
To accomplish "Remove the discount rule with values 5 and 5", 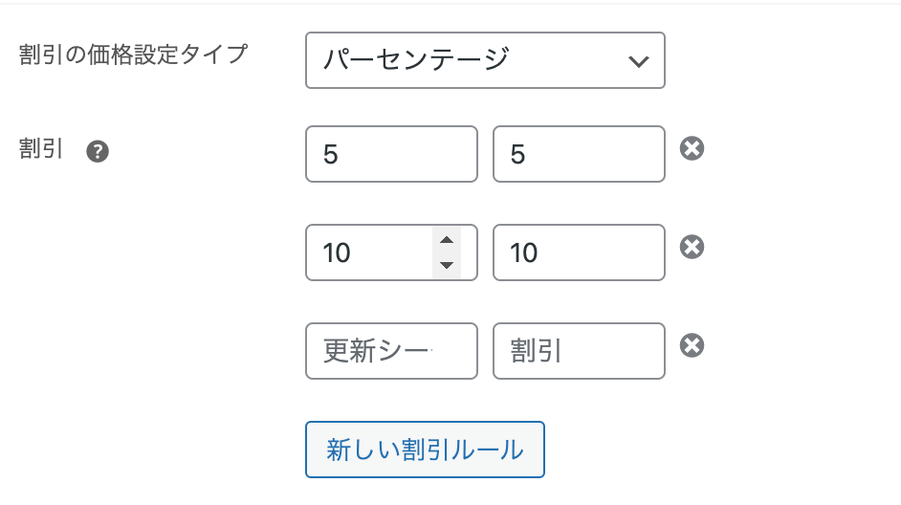I will 692,148.
